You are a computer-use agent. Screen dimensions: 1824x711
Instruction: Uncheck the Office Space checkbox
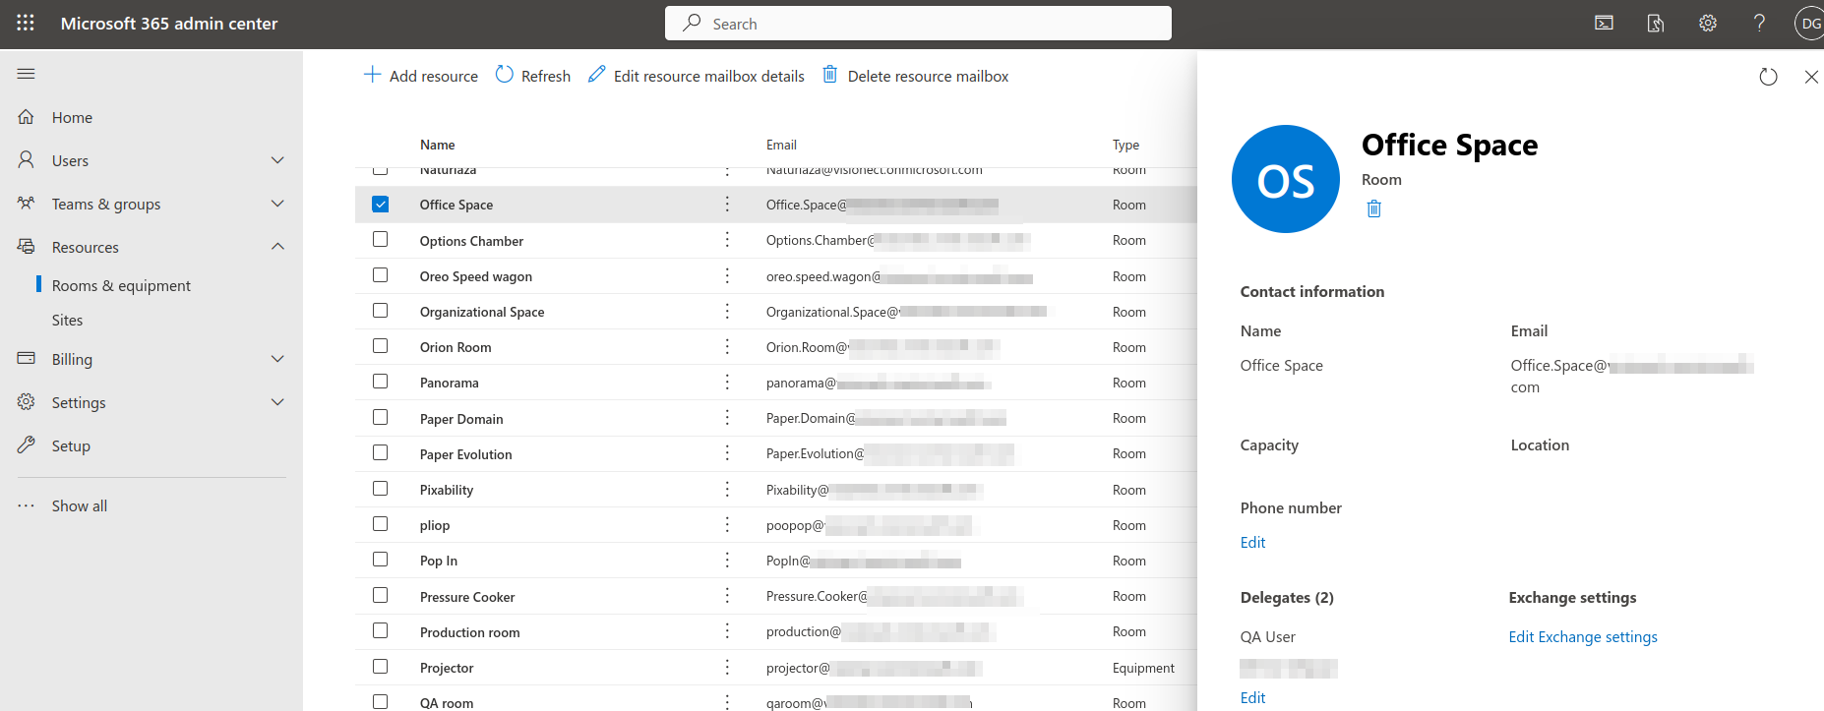tap(381, 205)
